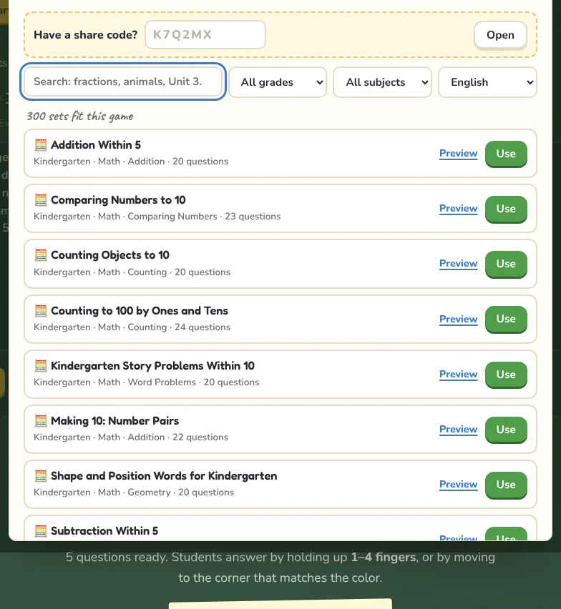Click 'Kindergarten · Math · Counting · 24 questions'
Screen dimensions: 561x609
pyautogui.click(x=132, y=327)
